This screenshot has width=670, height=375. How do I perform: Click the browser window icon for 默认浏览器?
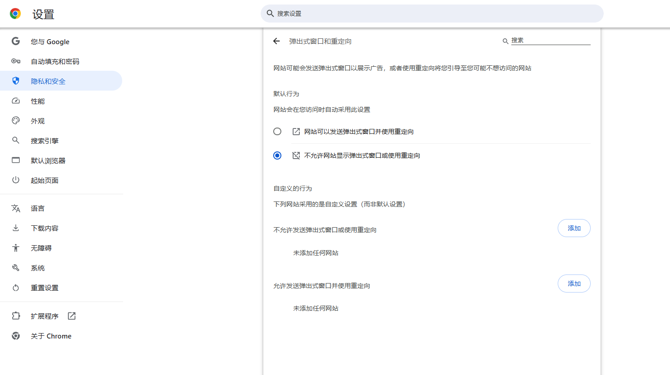pyautogui.click(x=16, y=160)
